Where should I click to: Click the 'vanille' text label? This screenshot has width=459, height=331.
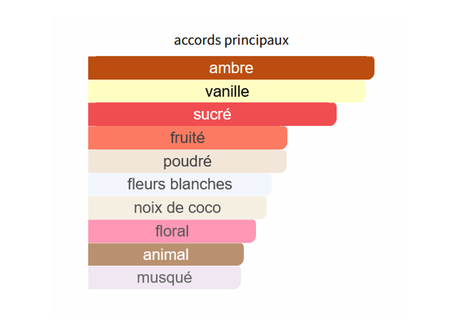[x=227, y=92]
